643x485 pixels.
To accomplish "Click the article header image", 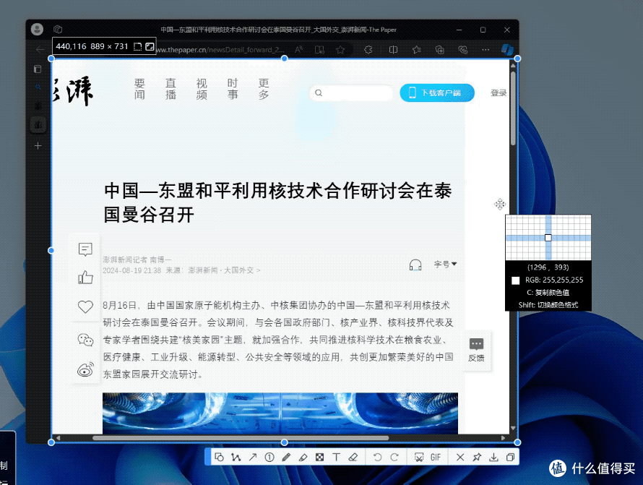I will (280, 413).
